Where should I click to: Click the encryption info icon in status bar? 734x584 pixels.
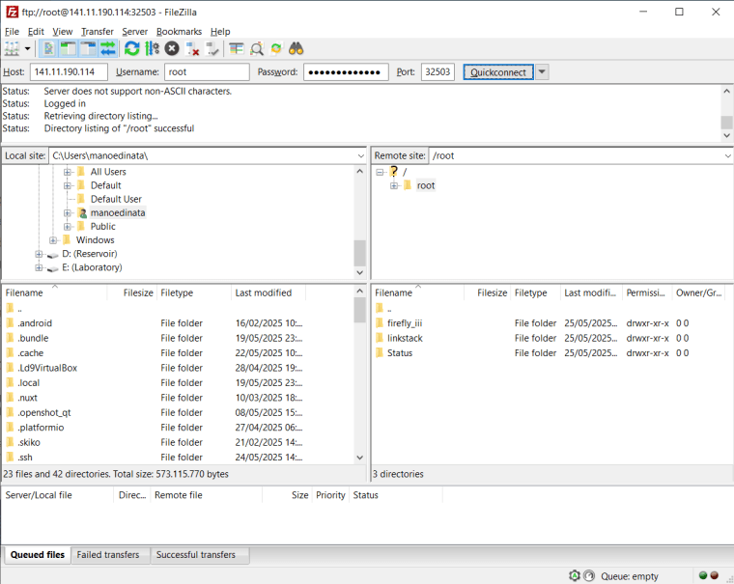click(x=575, y=575)
